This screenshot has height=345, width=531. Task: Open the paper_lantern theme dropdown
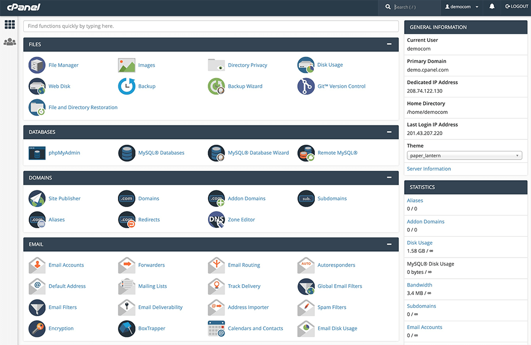point(464,155)
